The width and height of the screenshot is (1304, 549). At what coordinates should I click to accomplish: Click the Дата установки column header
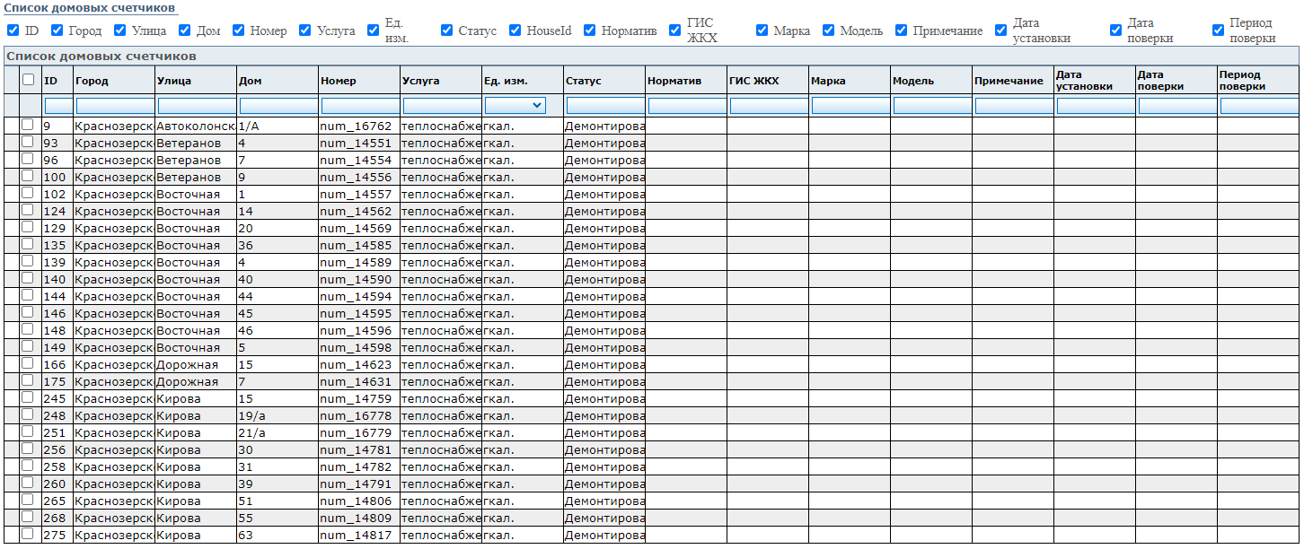pos(1084,81)
